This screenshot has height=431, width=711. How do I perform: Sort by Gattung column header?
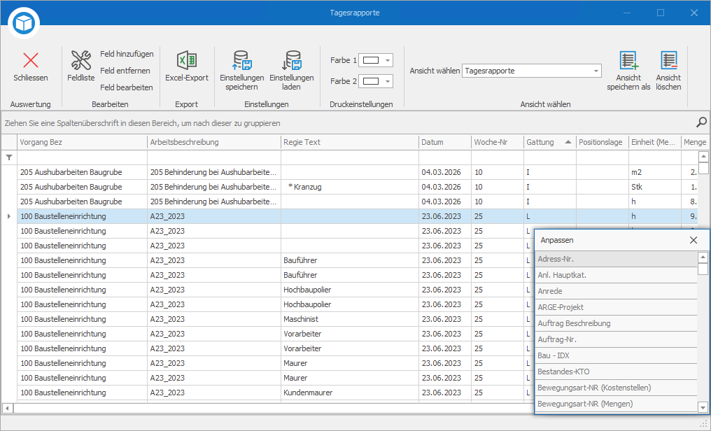point(549,142)
